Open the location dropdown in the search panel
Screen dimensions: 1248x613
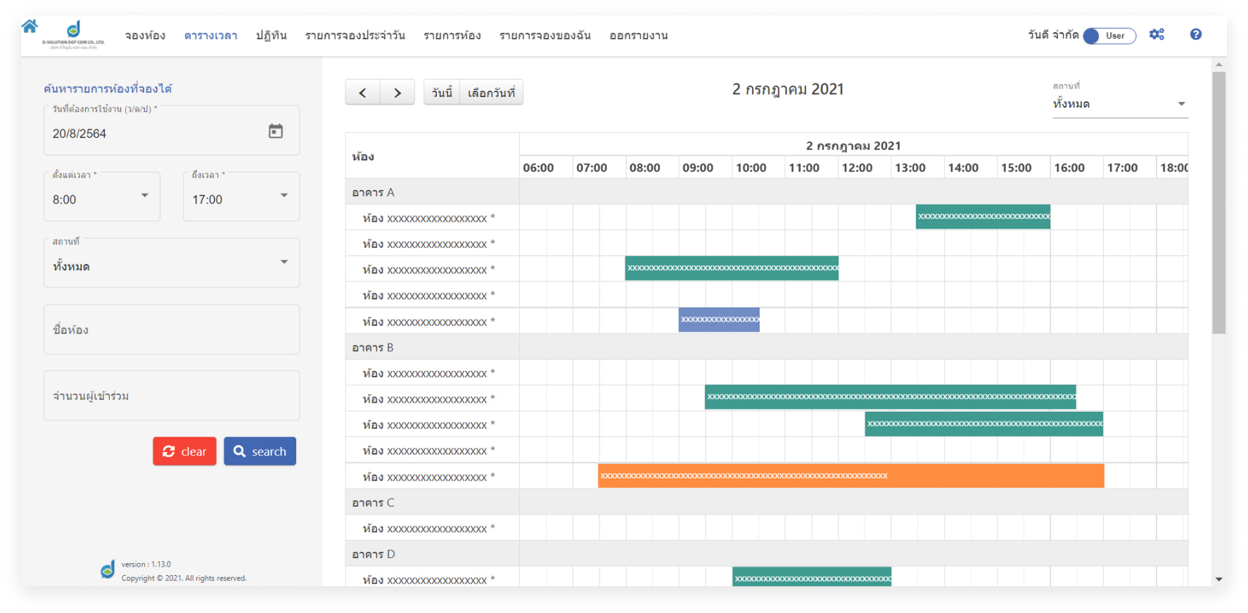tap(172, 263)
